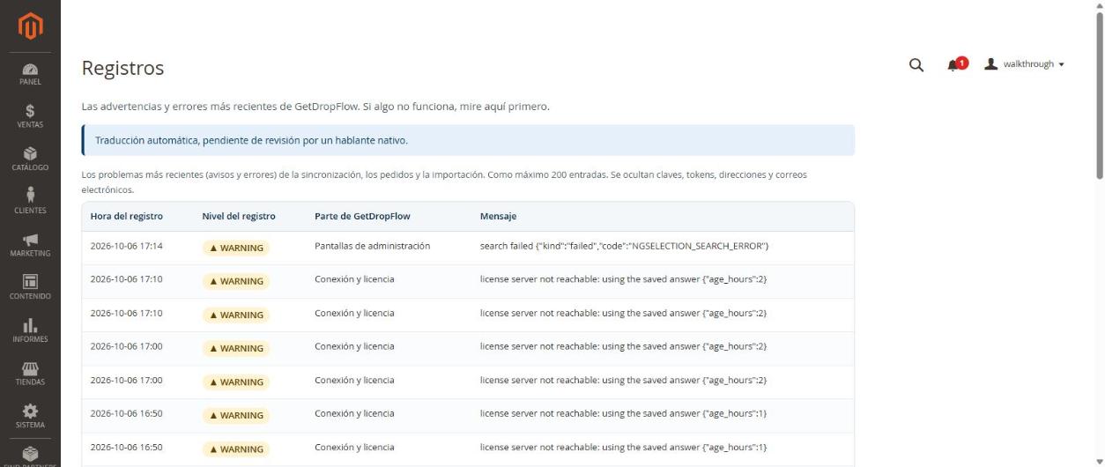Image resolution: width=1105 pixels, height=467 pixels.
Task: Click the Magento logo icon
Action: tap(30, 26)
